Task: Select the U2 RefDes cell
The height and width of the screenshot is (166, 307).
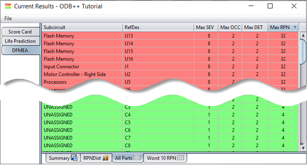Action: [x=158, y=74]
